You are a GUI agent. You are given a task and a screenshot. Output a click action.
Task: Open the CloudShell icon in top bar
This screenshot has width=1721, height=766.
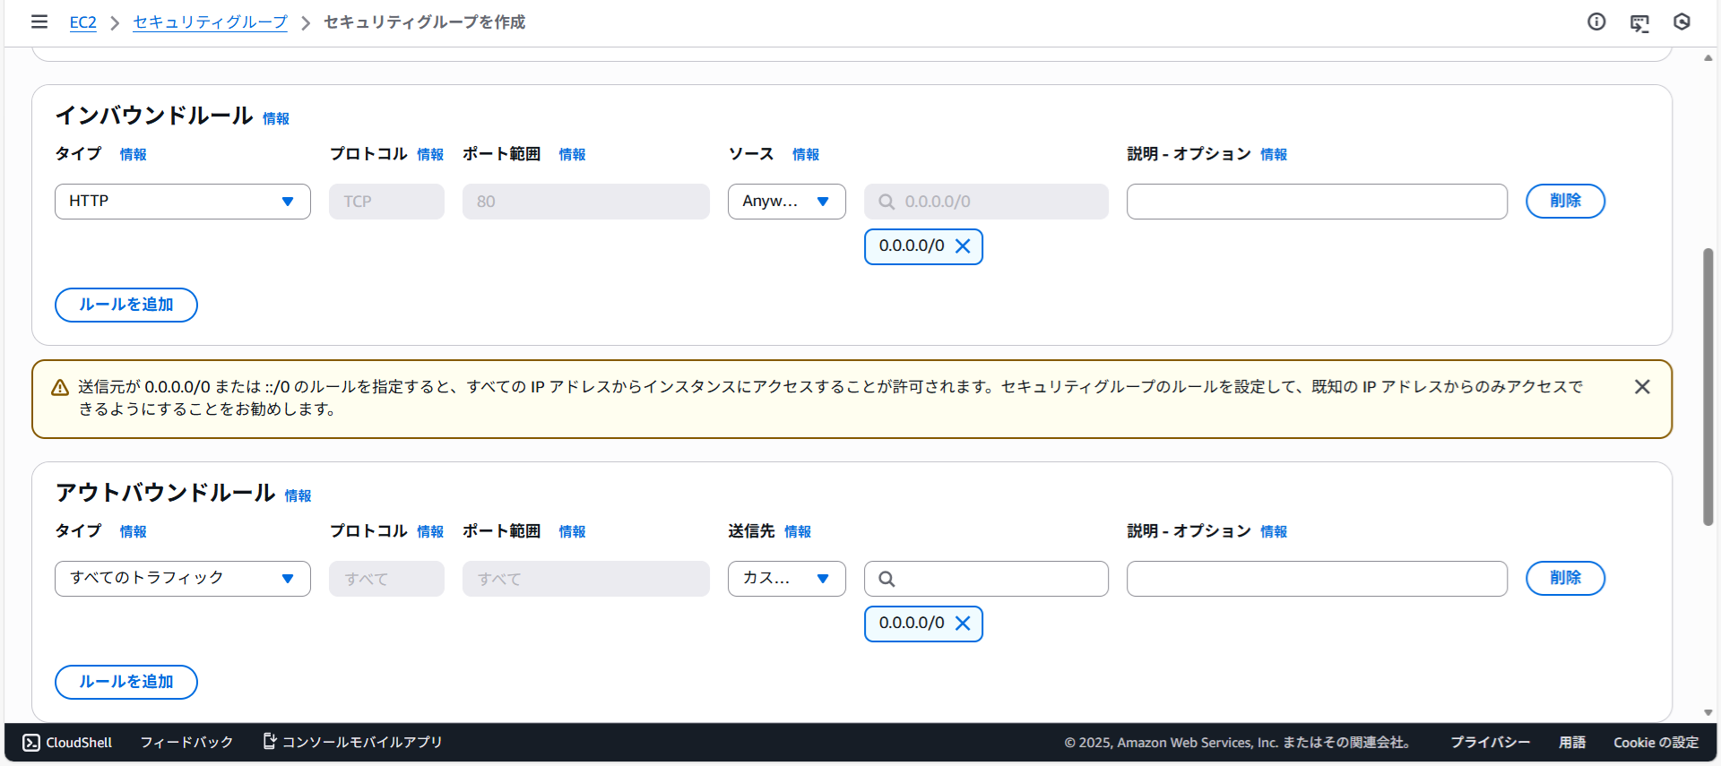point(1639,23)
